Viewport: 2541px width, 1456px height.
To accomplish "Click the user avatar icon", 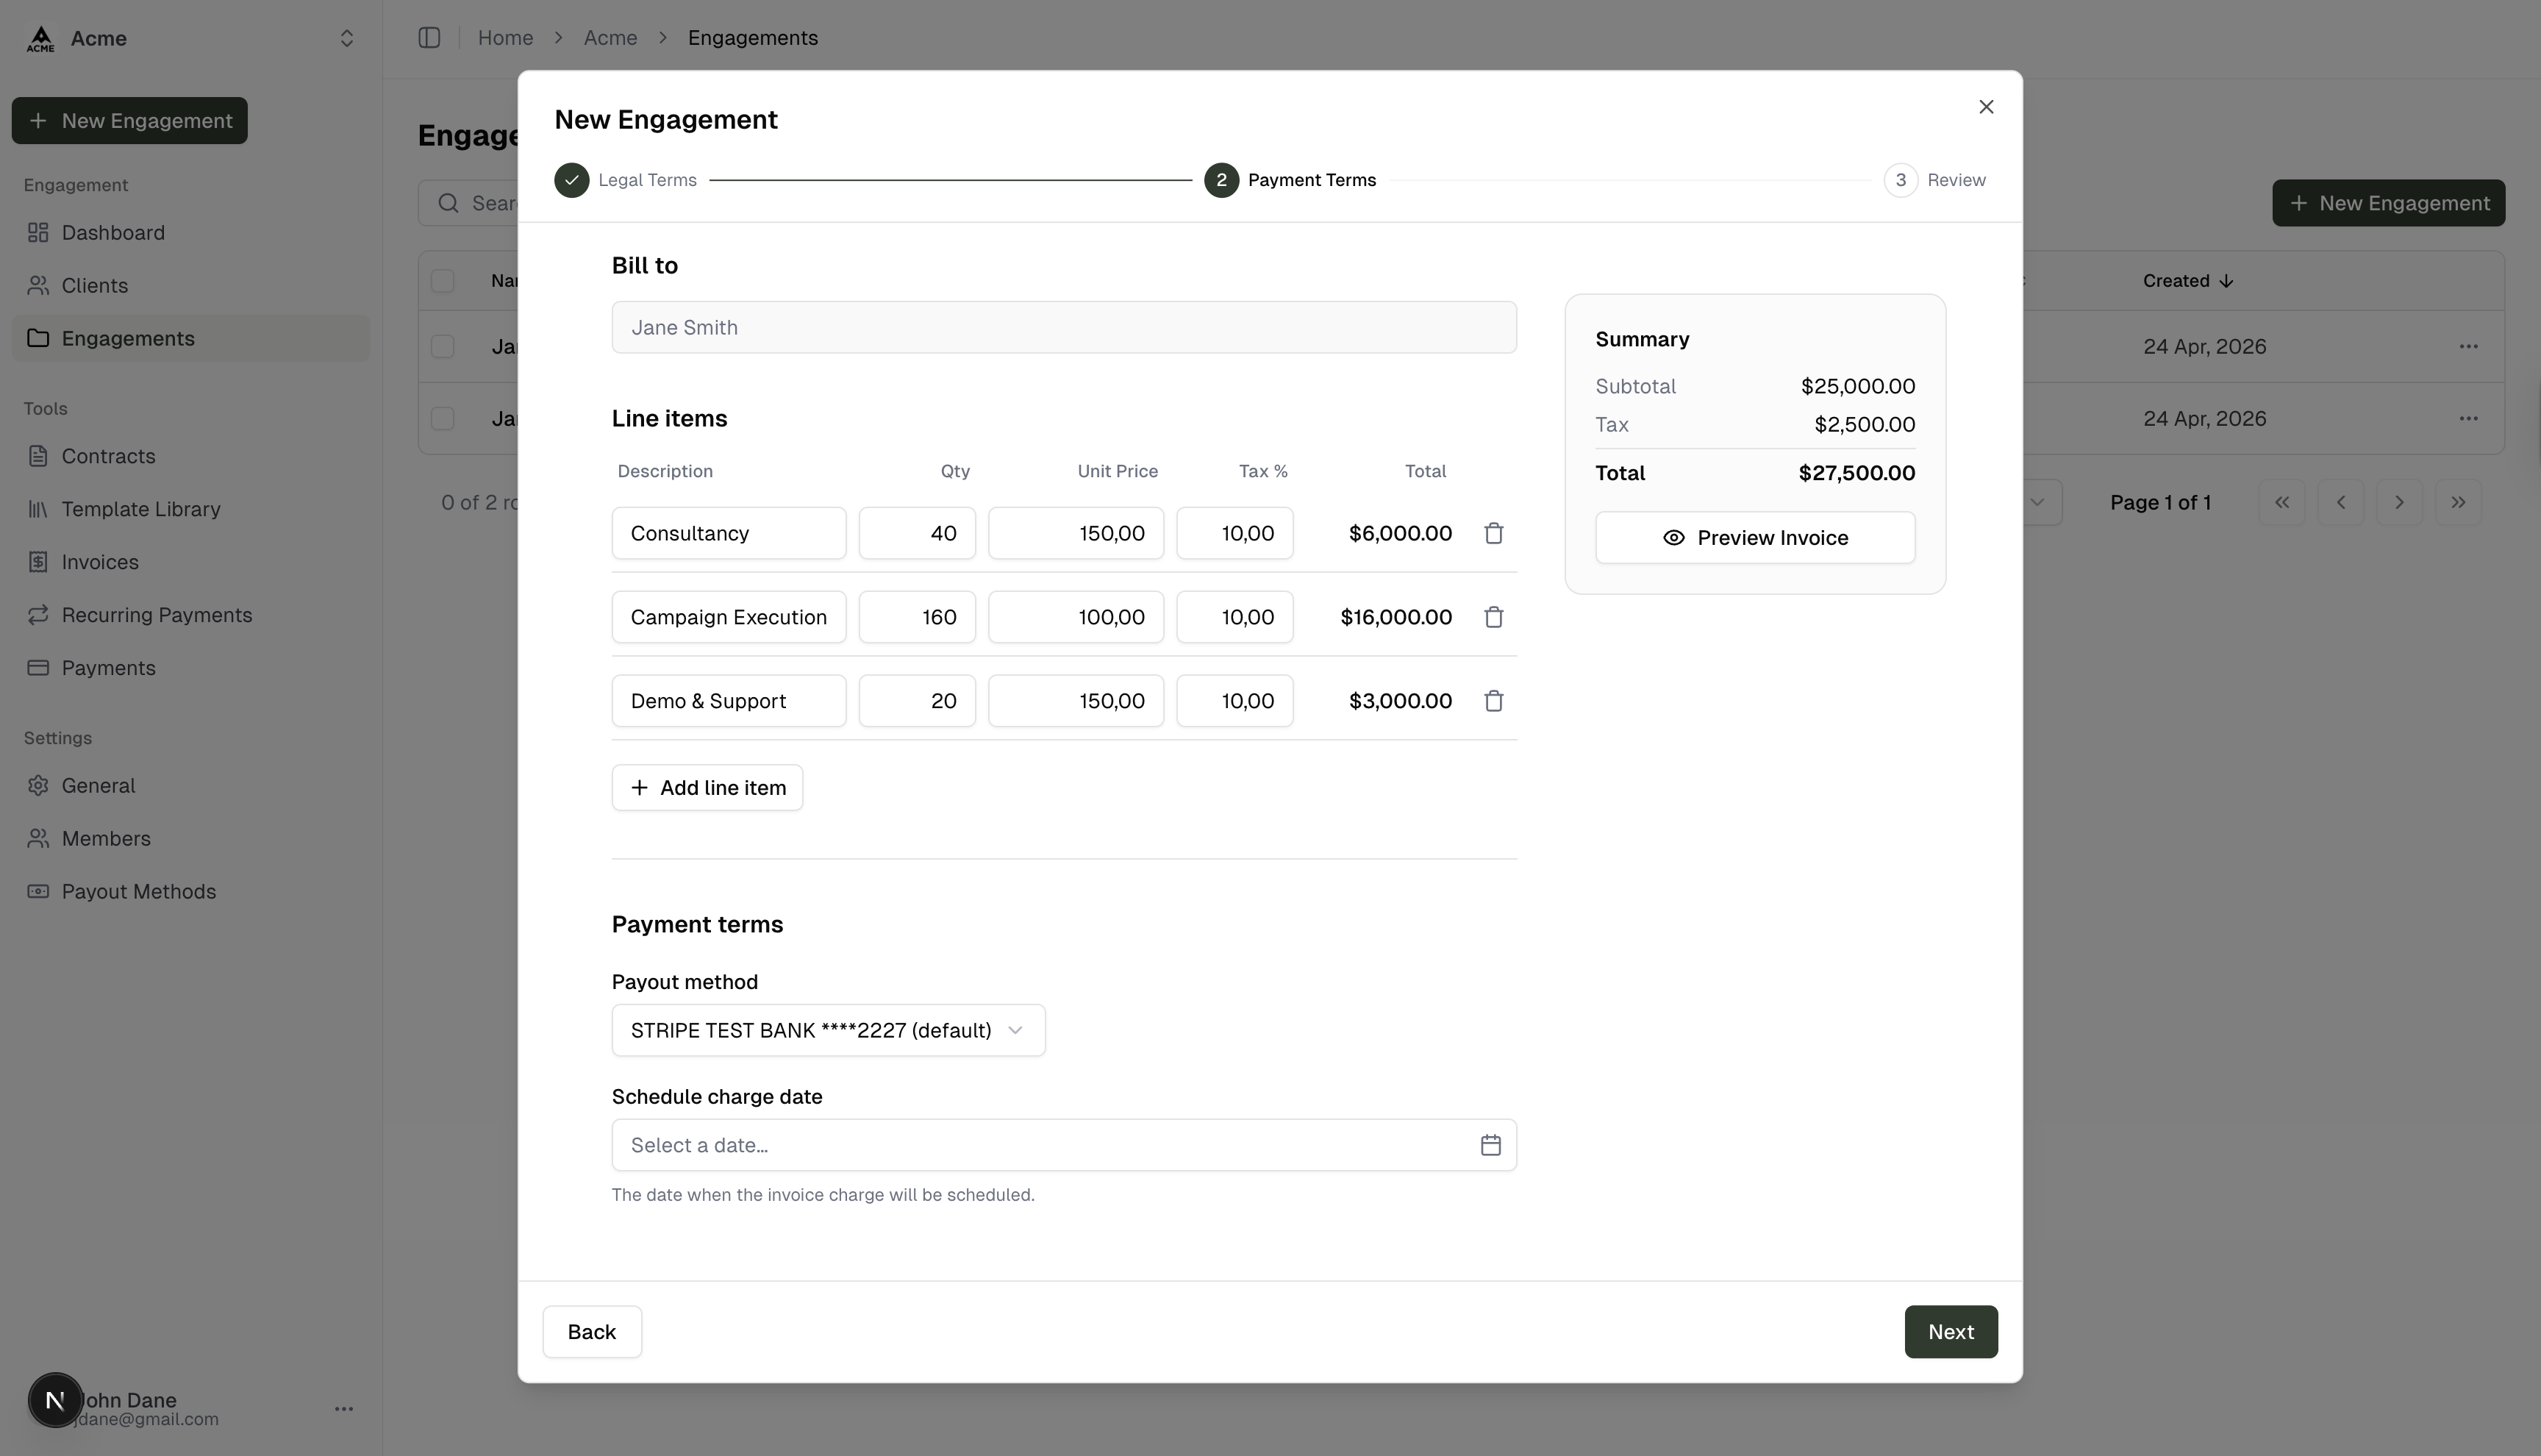I will tap(55, 1401).
